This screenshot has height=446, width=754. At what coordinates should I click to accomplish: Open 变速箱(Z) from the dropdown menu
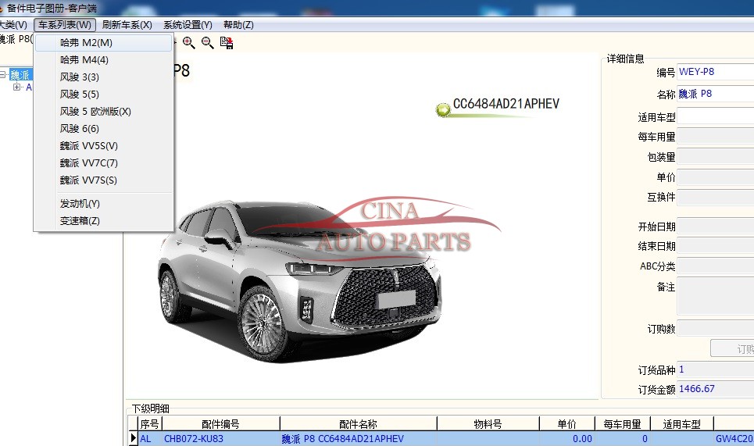click(x=80, y=221)
